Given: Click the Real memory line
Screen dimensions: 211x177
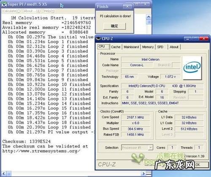Looking at the screenshot, I should [47, 23].
